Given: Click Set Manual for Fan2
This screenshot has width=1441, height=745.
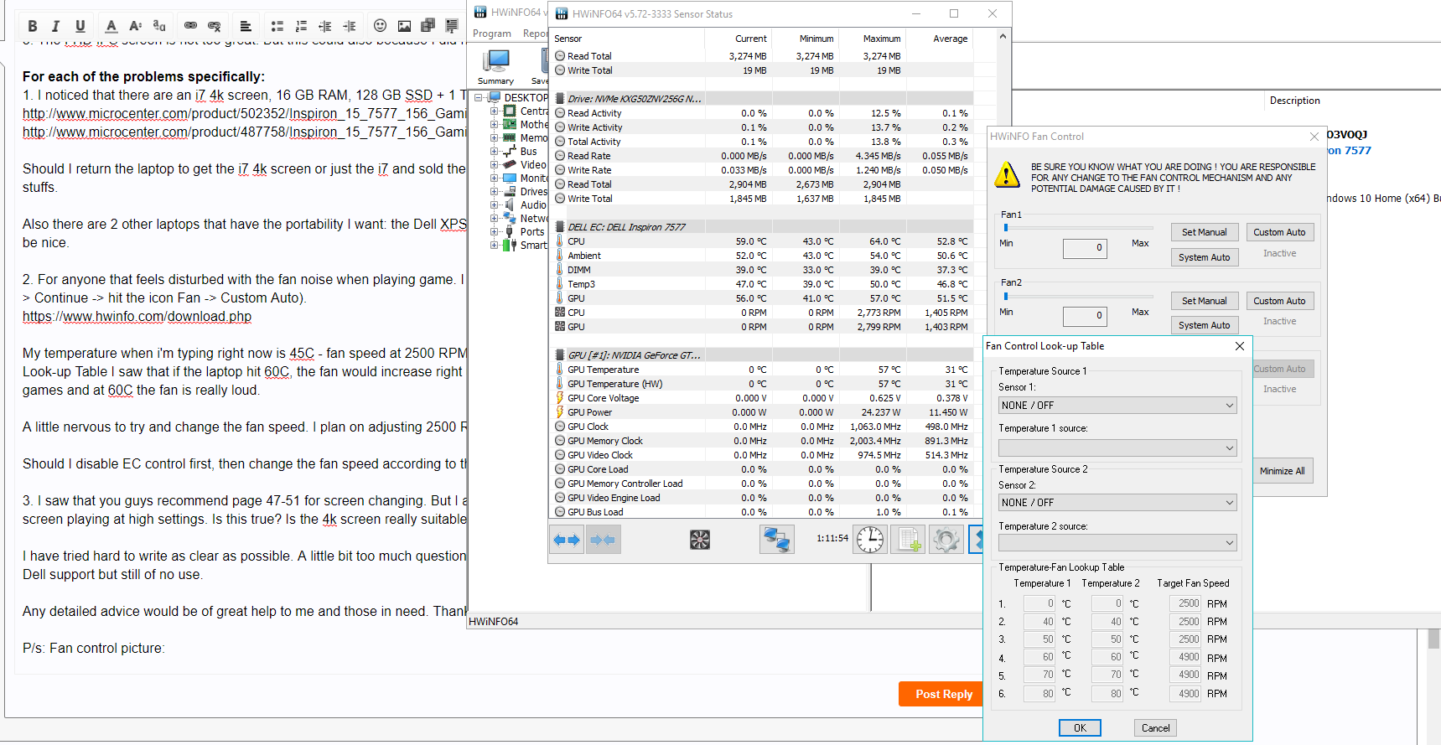Looking at the screenshot, I should 1204,301.
